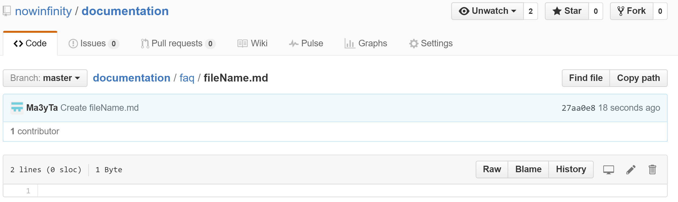Viewport: 678px width, 202px height.
Task: Star this repository
Action: point(567,11)
